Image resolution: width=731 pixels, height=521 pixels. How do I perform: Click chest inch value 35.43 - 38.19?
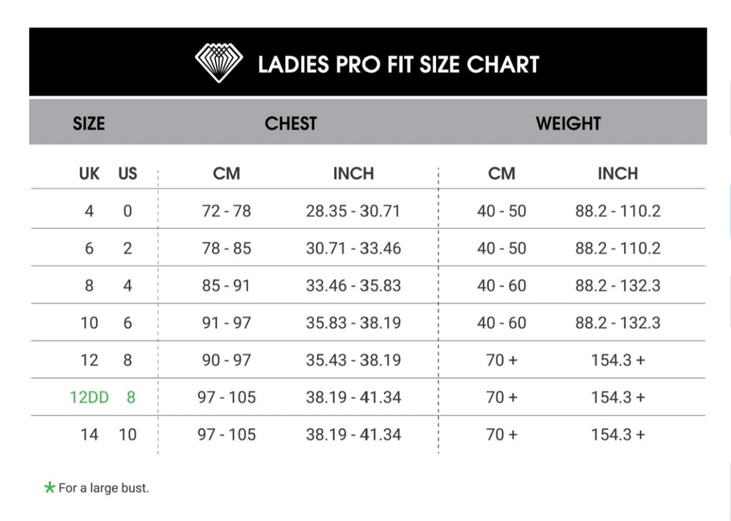pyautogui.click(x=353, y=360)
